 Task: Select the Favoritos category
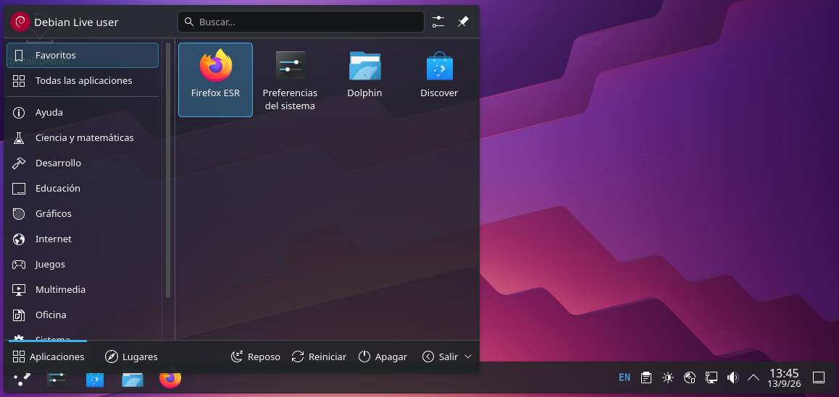click(83, 56)
